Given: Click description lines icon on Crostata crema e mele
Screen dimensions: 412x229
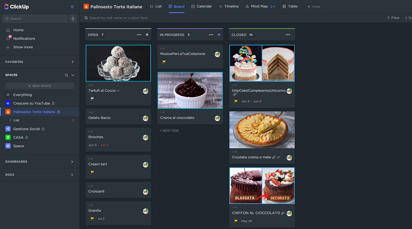Looking at the screenshot, I should click(x=279, y=157).
